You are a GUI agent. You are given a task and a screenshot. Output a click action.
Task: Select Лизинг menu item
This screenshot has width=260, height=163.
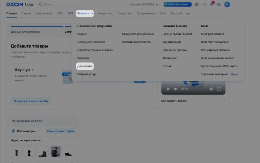click(167, 66)
